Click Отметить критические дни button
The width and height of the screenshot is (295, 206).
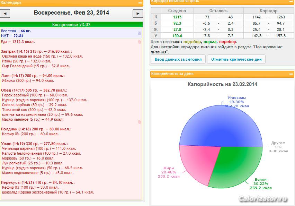pos(236,59)
